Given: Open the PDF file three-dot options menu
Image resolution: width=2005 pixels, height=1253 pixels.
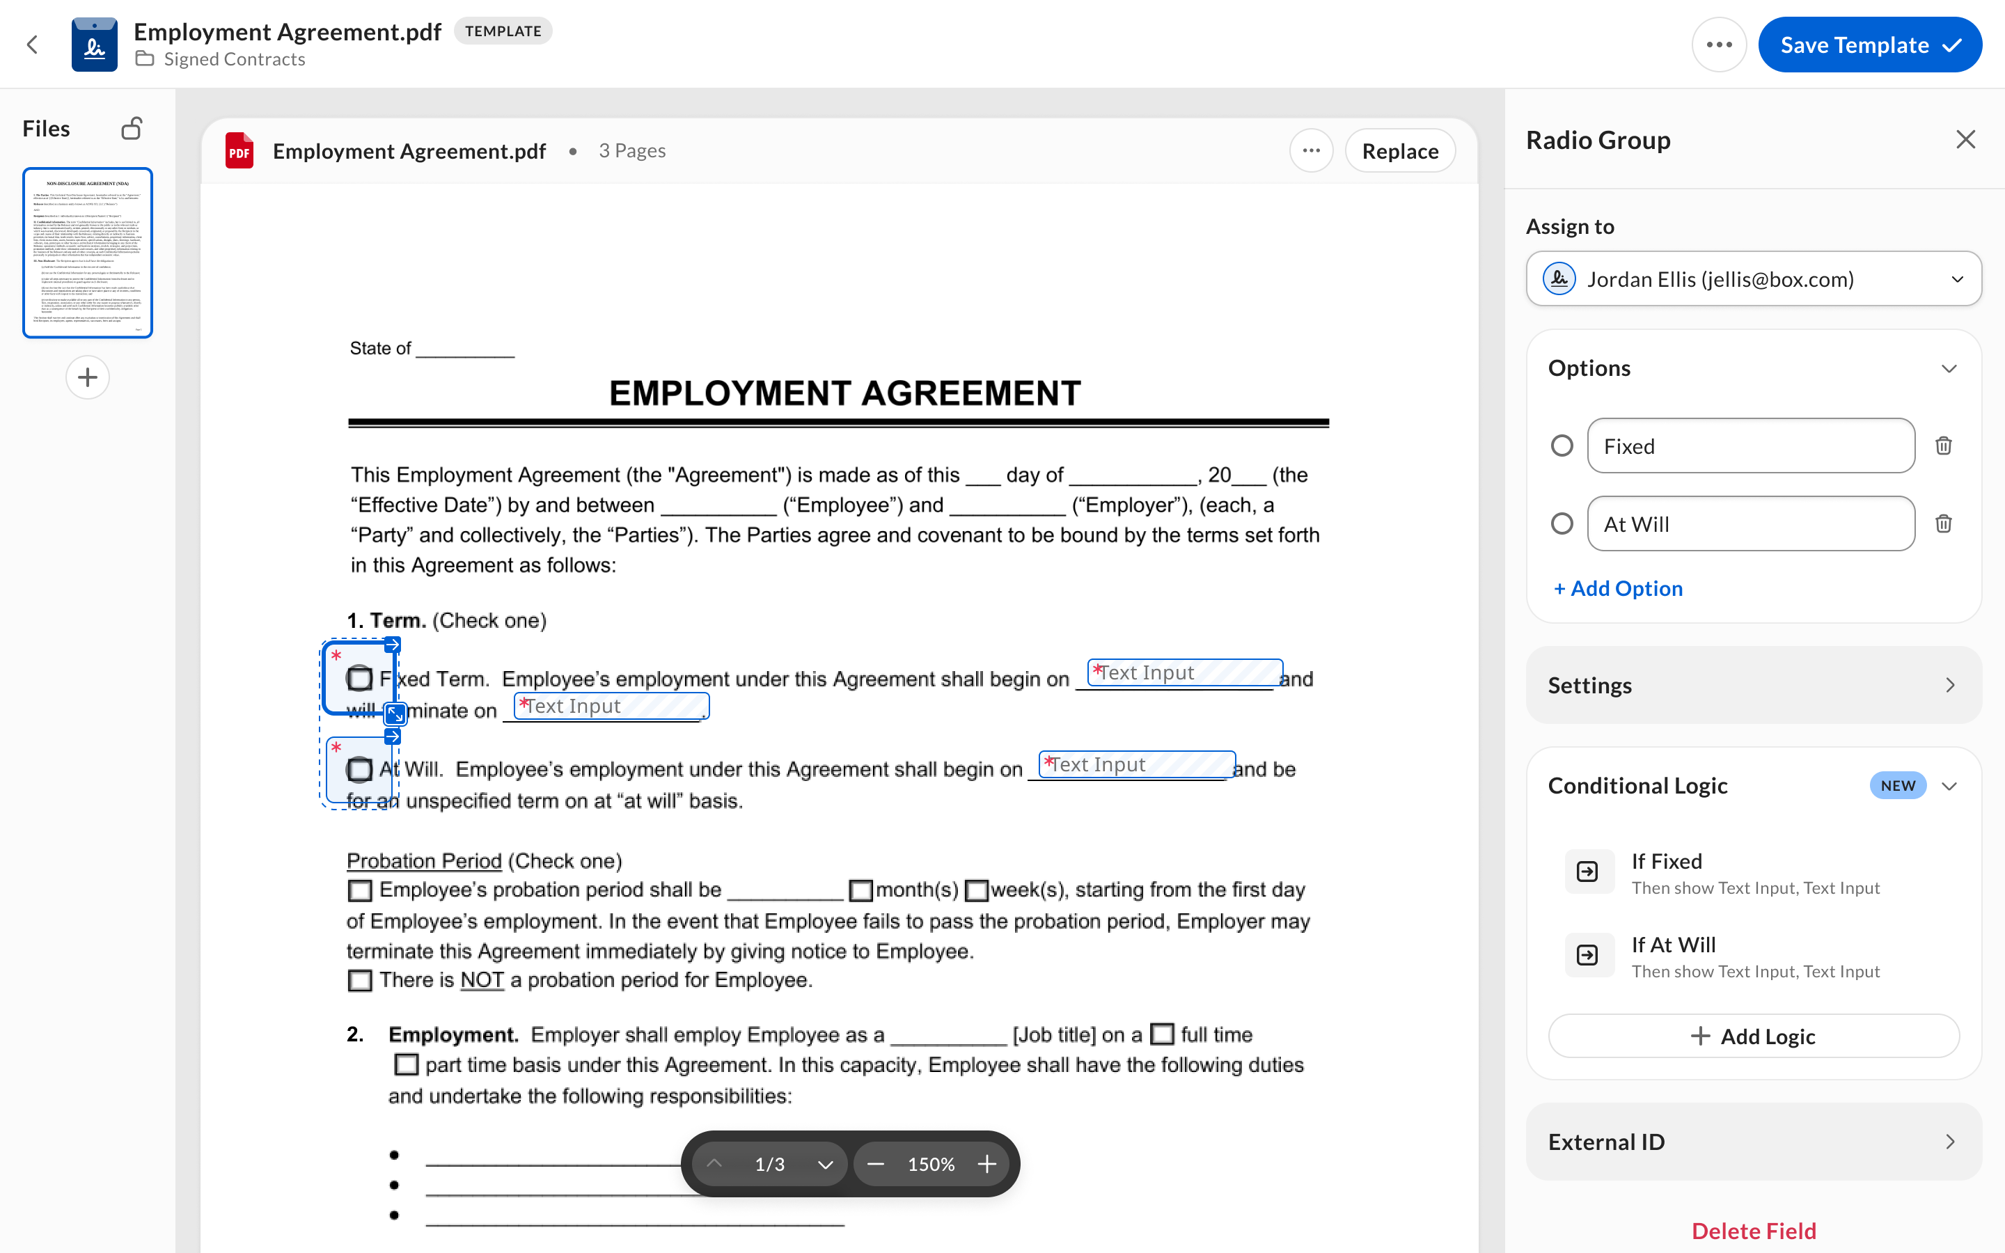Looking at the screenshot, I should [x=1311, y=151].
